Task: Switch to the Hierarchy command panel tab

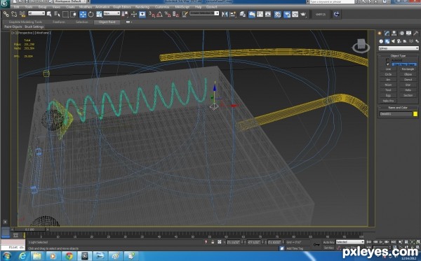Action: (x=394, y=33)
